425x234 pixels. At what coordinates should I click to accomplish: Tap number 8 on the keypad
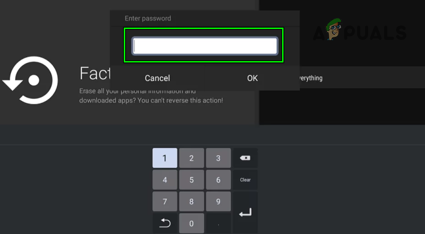tap(191, 201)
